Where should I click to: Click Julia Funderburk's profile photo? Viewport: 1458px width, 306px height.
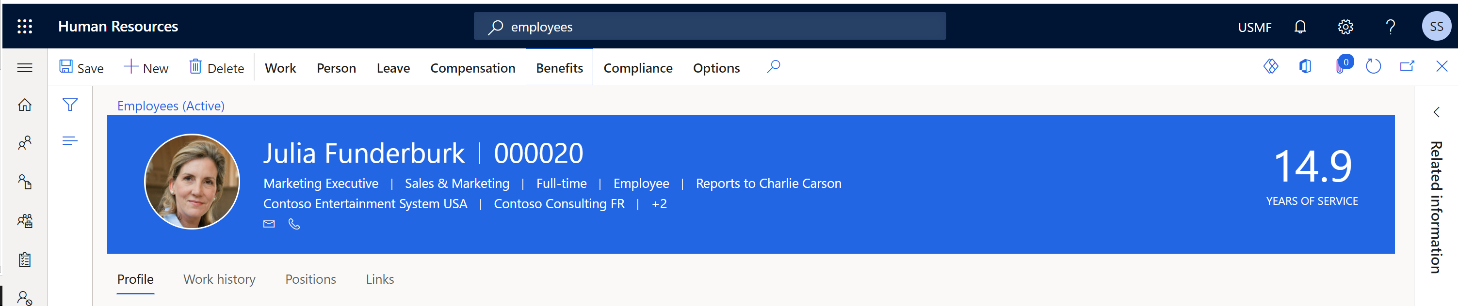click(192, 181)
